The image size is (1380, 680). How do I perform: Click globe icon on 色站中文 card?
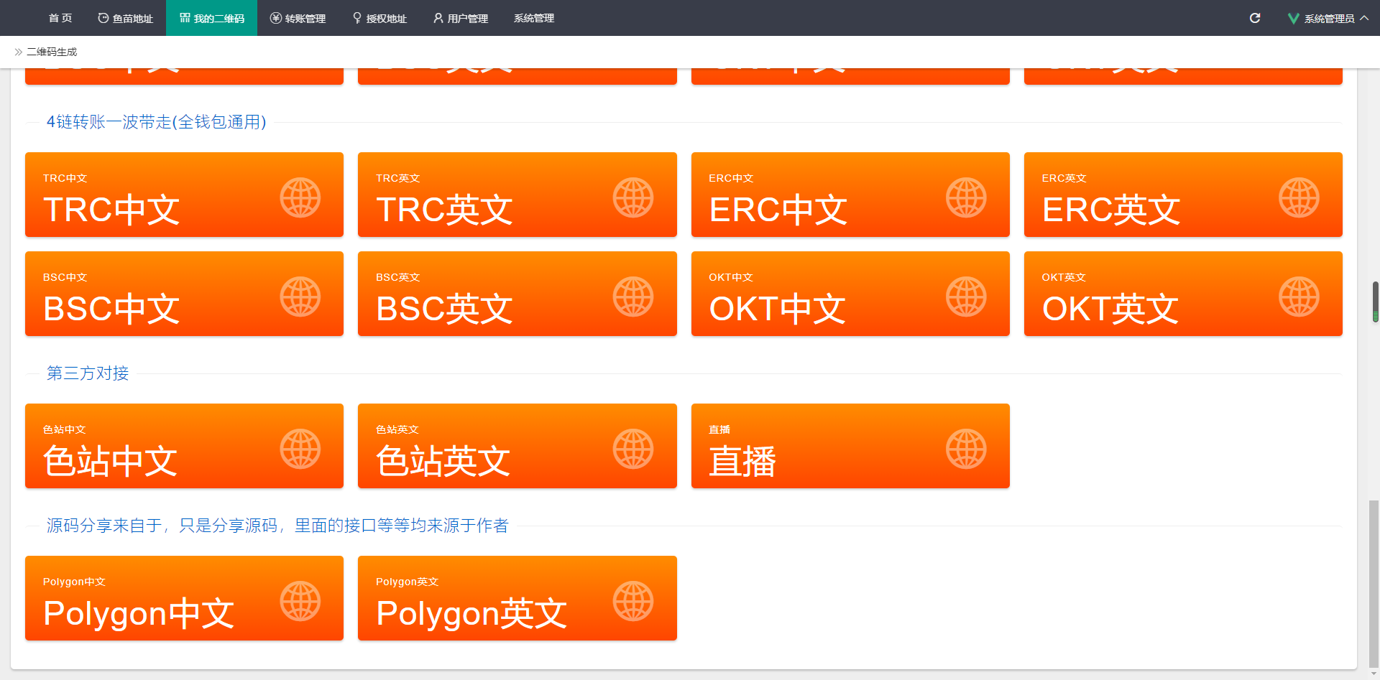(300, 449)
